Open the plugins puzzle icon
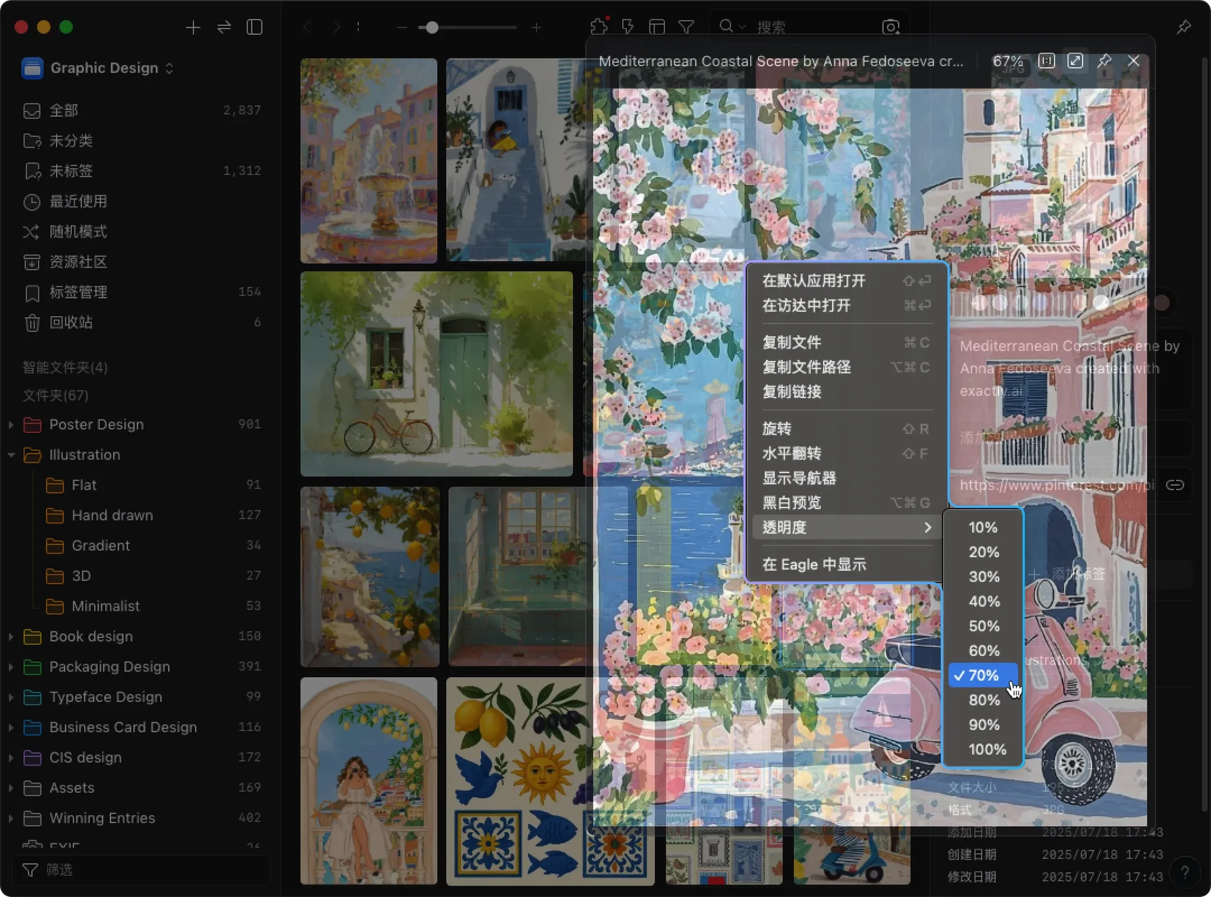Viewport: 1211px width, 897px height. click(599, 27)
